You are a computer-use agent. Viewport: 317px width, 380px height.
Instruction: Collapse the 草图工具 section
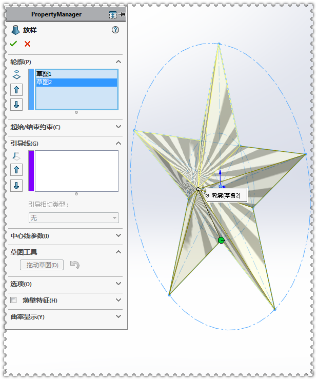[118, 252]
